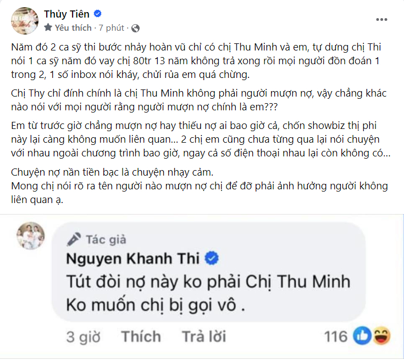Viewport: 404px width, 360px height.
Task: View the 116 reactions count
Action: (x=335, y=336)
